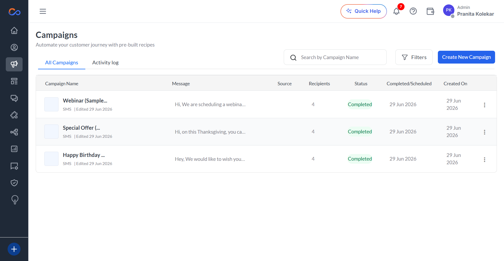The height and width of the screenshot is (261, 504).
Task: Toggle the hamburger menu icon
Action: point(43,11)
